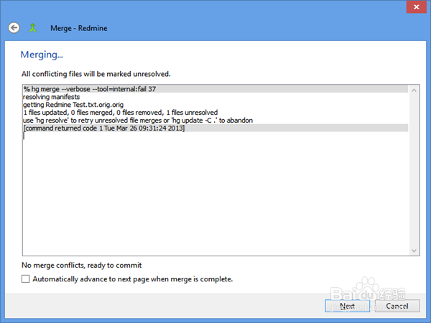Click the '1 files updated' result line

coord(120,113)
